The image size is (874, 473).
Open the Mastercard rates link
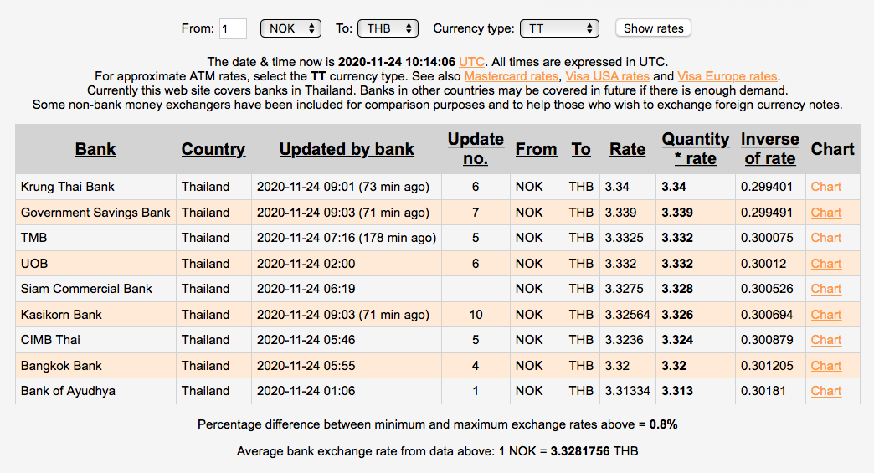pos(512,76)
